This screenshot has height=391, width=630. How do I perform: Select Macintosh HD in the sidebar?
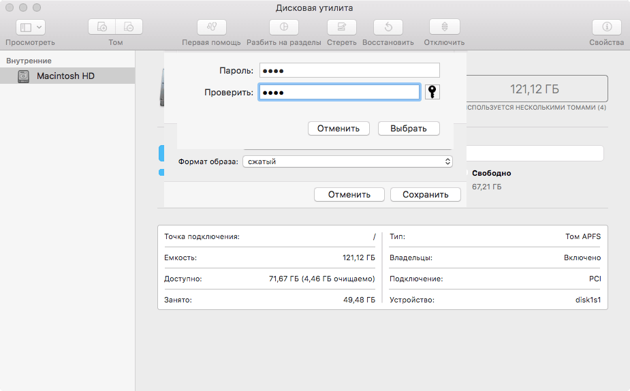pos(65,76)
